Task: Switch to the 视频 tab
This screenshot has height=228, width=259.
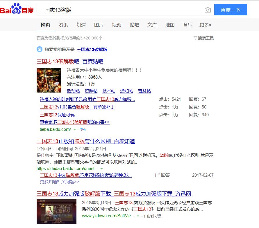Action: (x=117, y=25)
